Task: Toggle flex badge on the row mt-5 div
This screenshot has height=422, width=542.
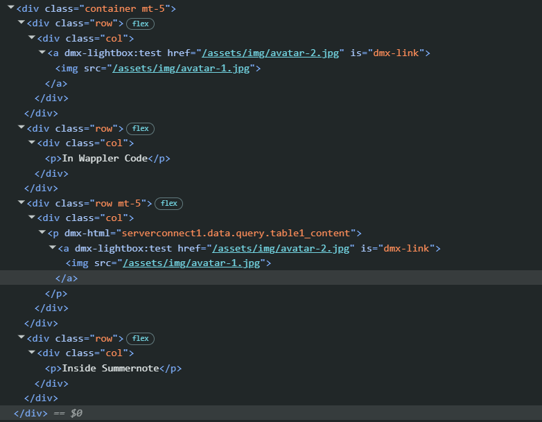Action: (168, 204)
